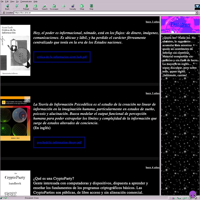
Task: Click the Datatron sidebar title link
Action: (x=180, y=24)
